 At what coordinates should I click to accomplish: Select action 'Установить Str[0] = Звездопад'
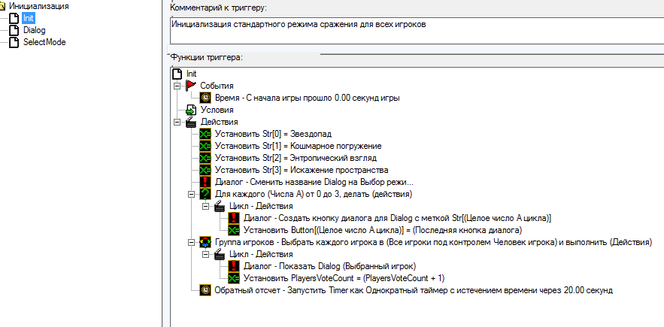(x=273, y=134)
